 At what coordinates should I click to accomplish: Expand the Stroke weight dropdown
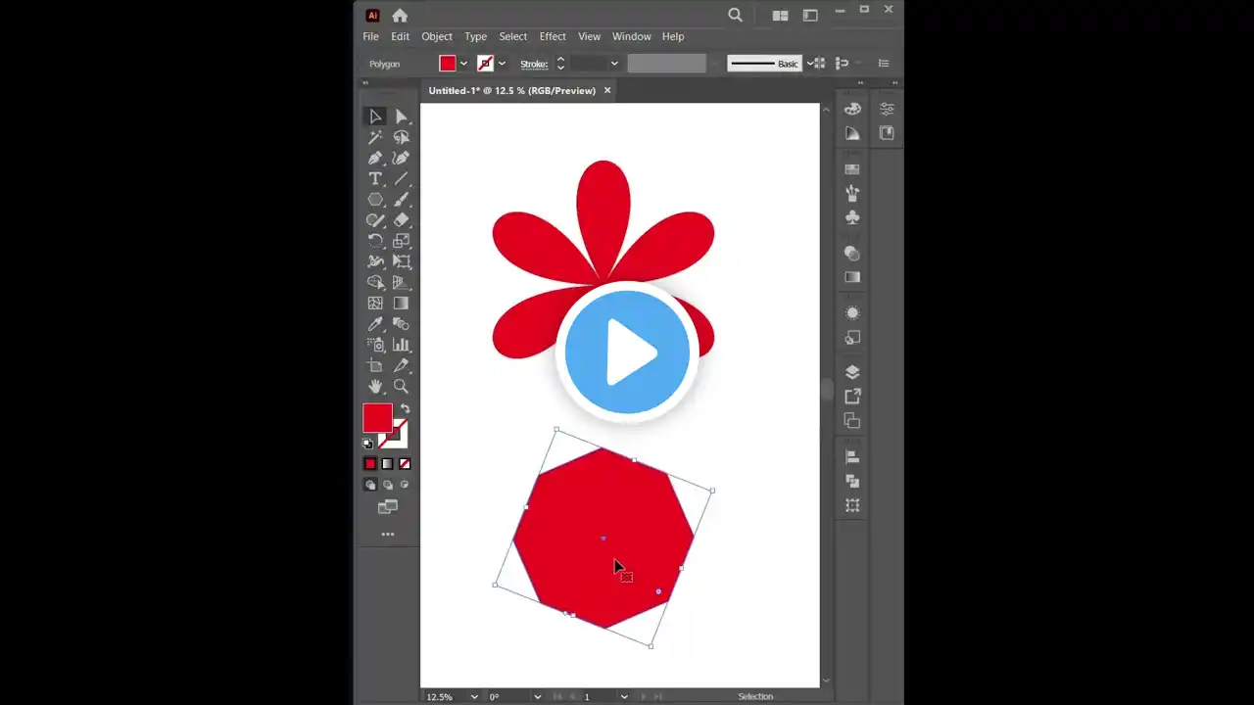614,64
